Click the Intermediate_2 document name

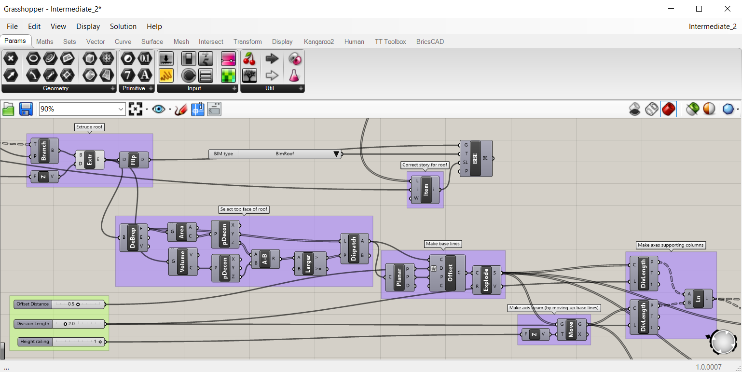[712, 27]
